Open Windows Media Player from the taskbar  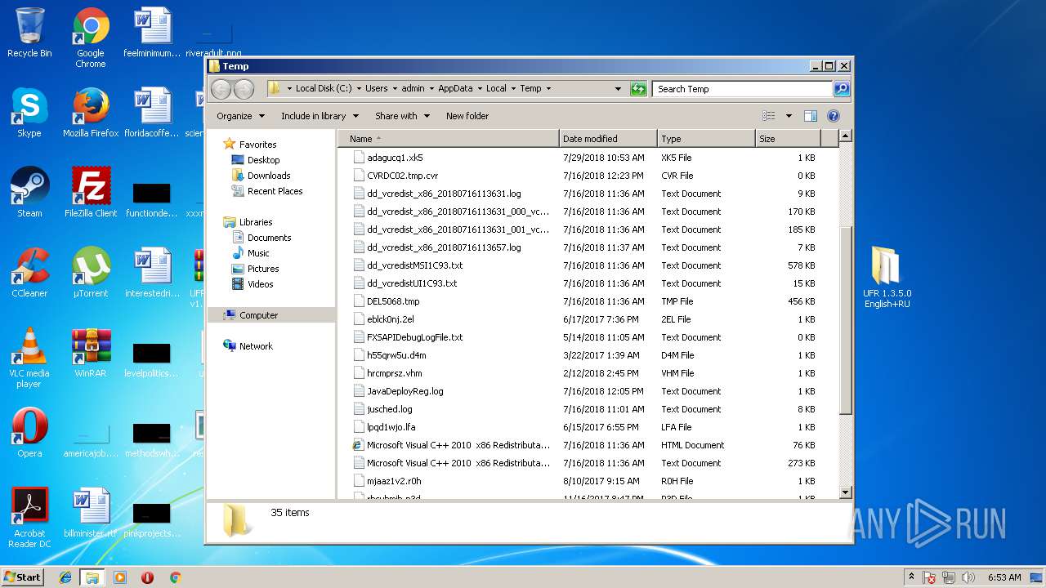coord(120,577)
